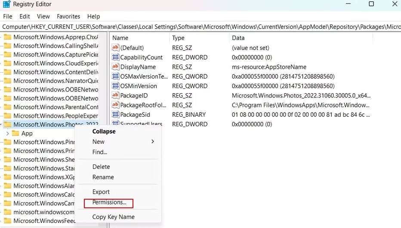Viewport: 401px width, 228px height.
Task: Click the CapabilityCount DWORD value icon
Action: (x=115, y=57)
